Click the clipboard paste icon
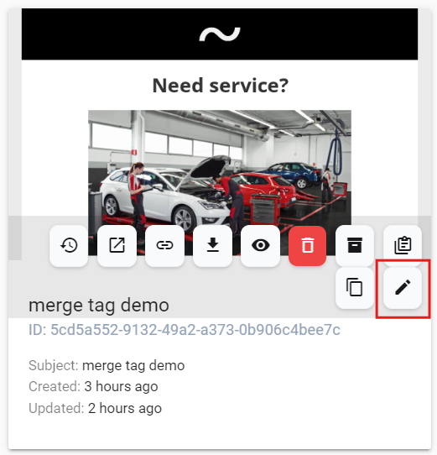 click(x=403, y=245)
